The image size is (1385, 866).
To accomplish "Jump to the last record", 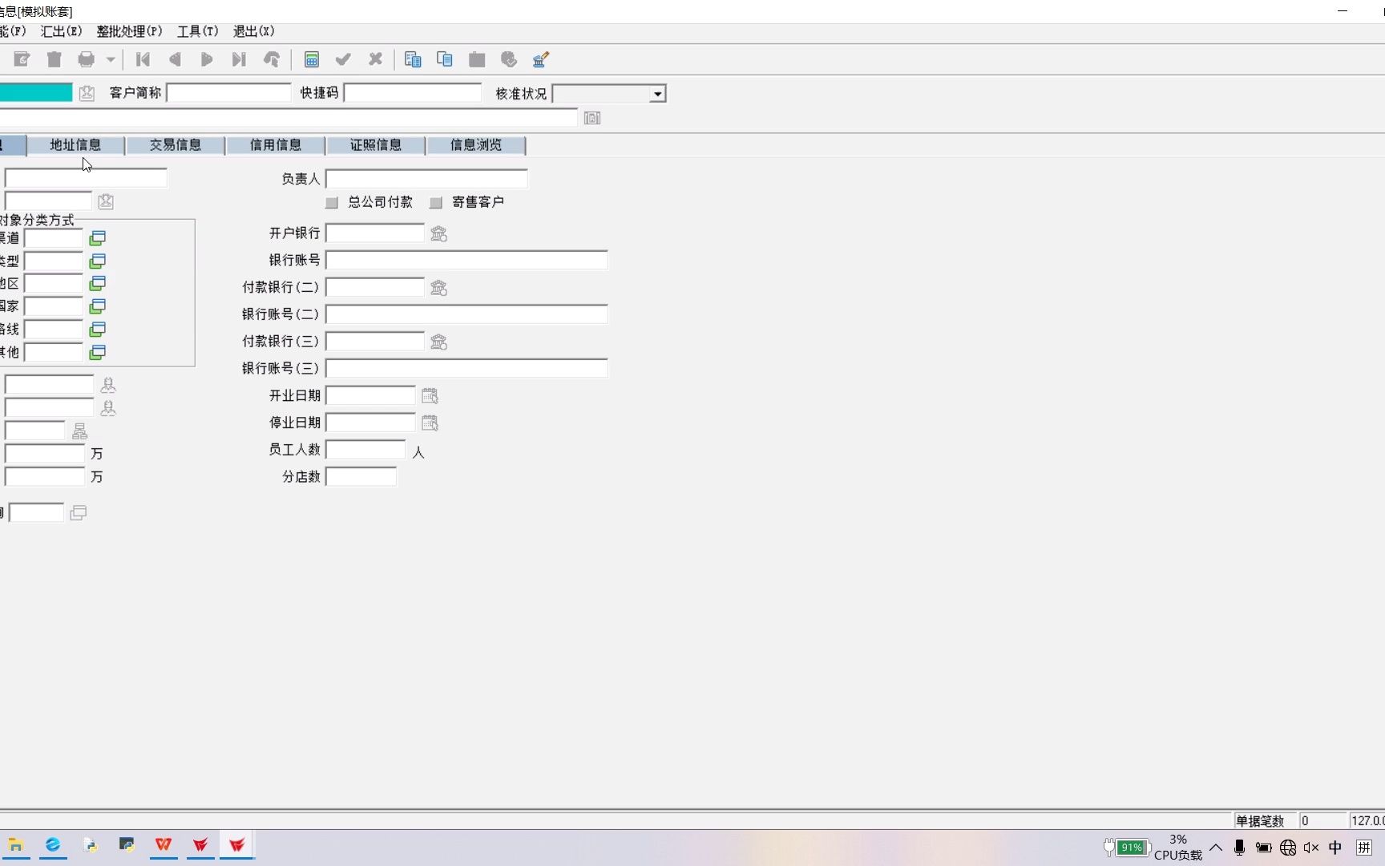I will click(239, 59).
